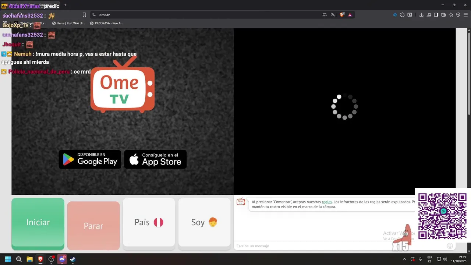The image size is (471, 265).
Task: Open the Soy gender selector
Action: pos(204,222)
